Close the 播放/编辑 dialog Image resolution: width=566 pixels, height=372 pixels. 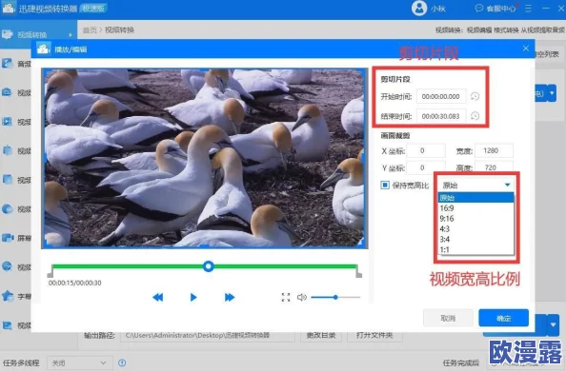[x=526, y=49]
